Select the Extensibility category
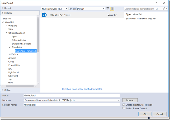The height and width of the screenshot is (120, 170). [14, 65]
